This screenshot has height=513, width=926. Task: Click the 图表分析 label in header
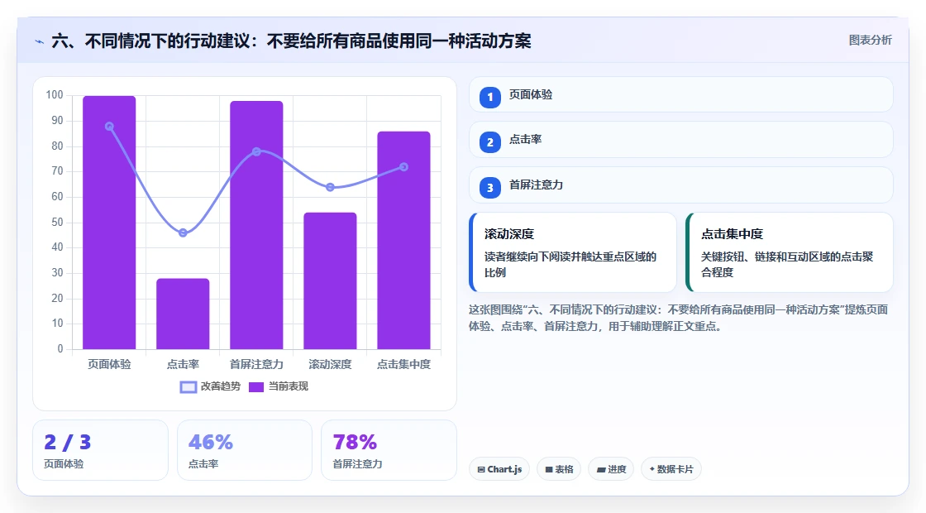pyautogui.click(x=870, y=41)
